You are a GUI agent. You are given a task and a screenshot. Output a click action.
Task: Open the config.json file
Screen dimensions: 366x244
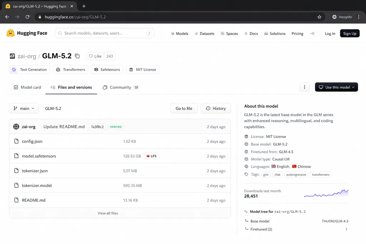tap(32, 141)
